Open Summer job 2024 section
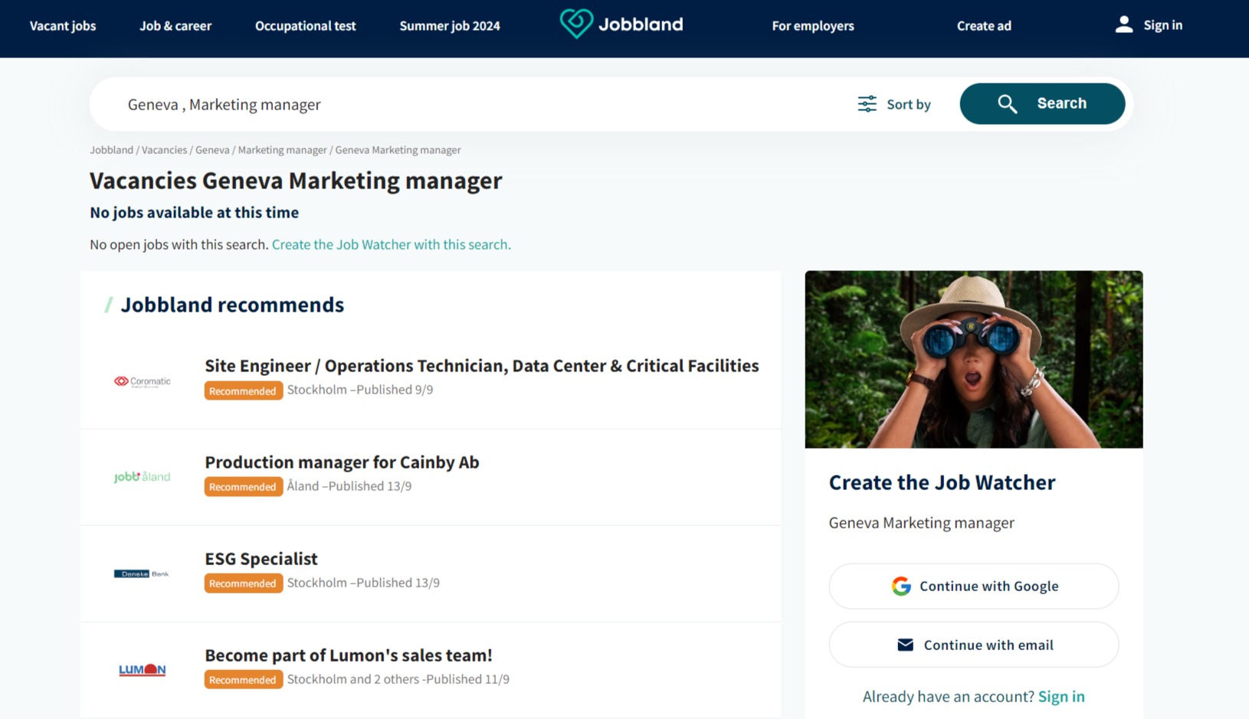Viewport: 1249px width, 719px height. click(450, 26)
